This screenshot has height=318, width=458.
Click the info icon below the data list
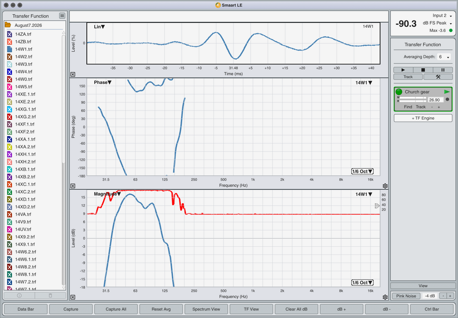pyautogui.click(x=19, y=295)
